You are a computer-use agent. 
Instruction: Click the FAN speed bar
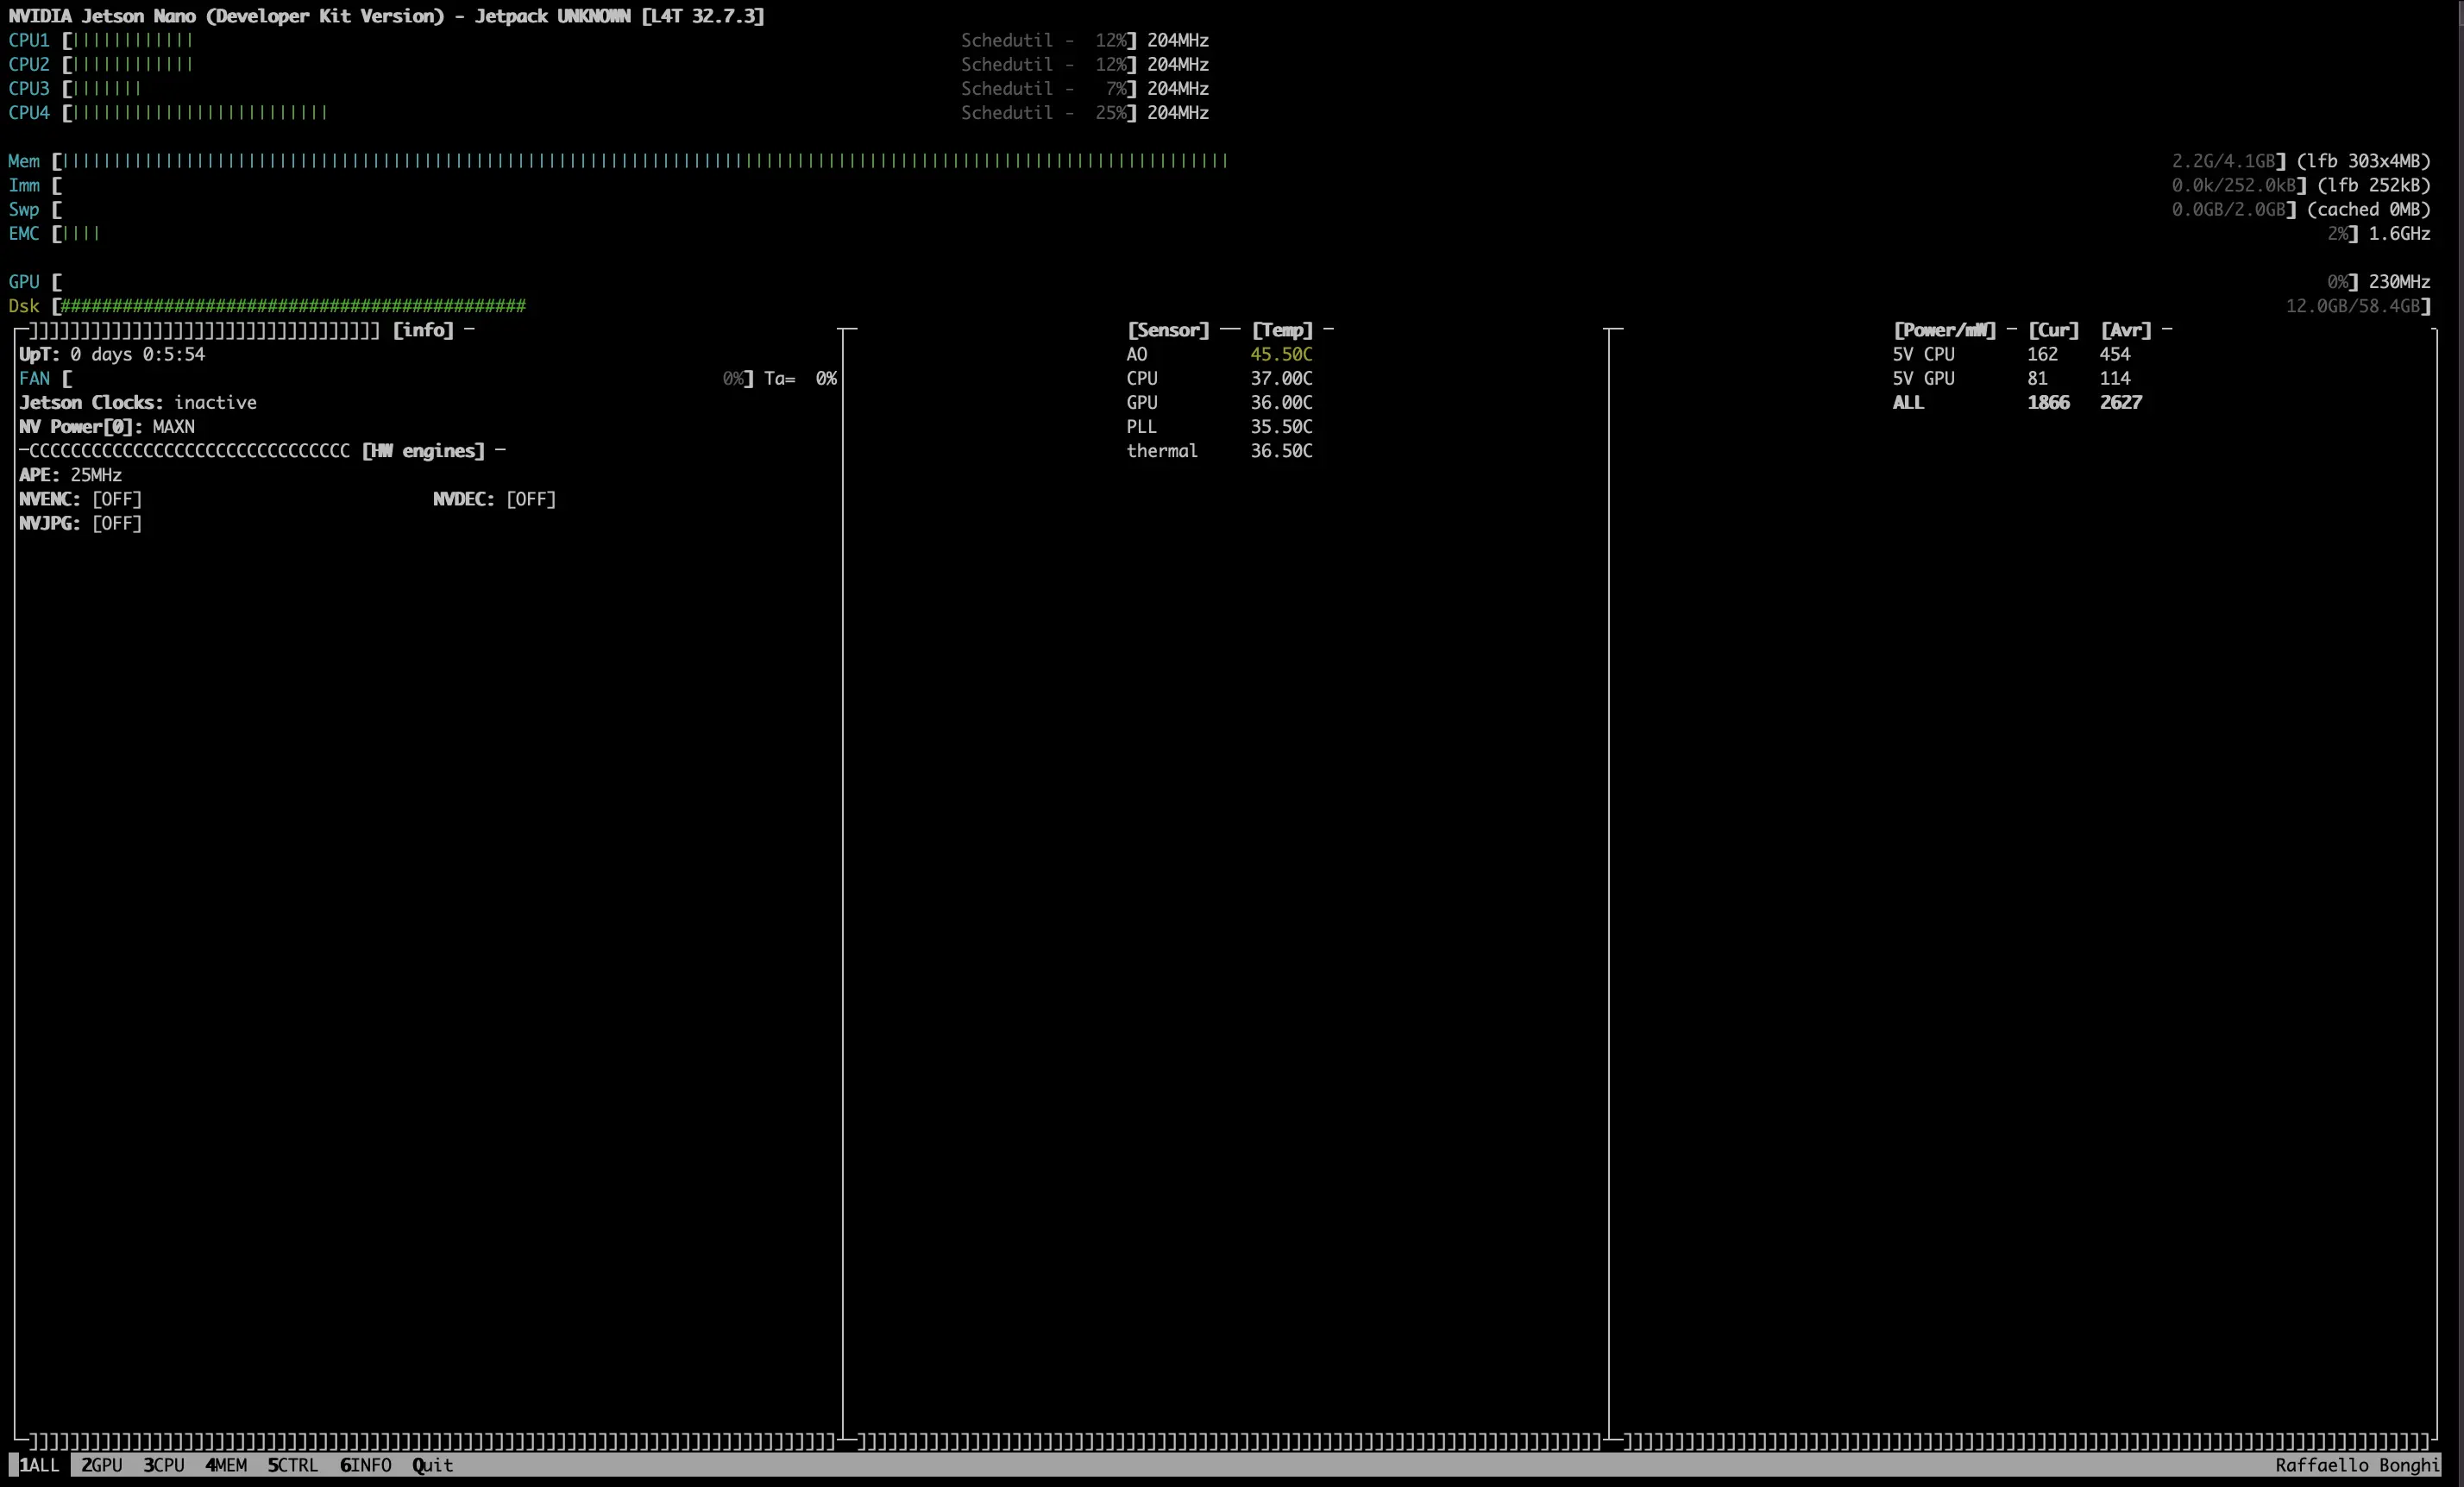tap(408, 379)
